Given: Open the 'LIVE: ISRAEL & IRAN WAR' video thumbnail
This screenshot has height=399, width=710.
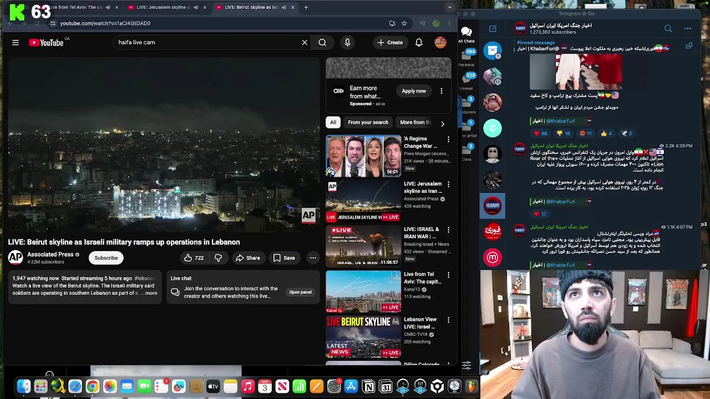Looking at the screenshot, I should (x=363, y=246).
